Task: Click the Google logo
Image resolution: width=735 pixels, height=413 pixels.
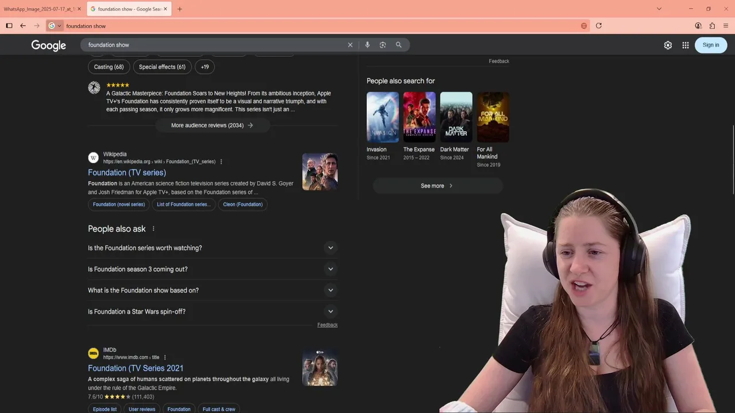Action: tap(48, 45)
